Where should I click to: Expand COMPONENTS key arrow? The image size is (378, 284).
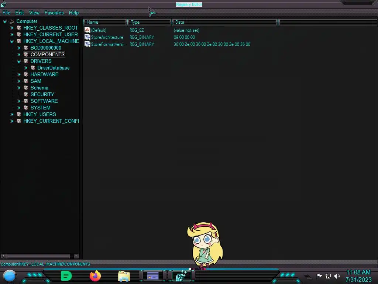click(18, 55)
